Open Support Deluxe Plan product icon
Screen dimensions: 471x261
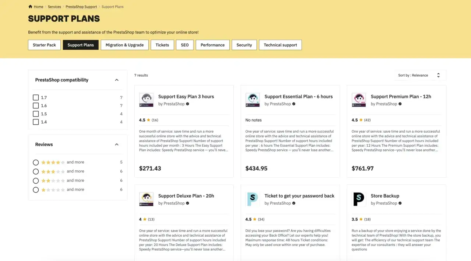146,199
